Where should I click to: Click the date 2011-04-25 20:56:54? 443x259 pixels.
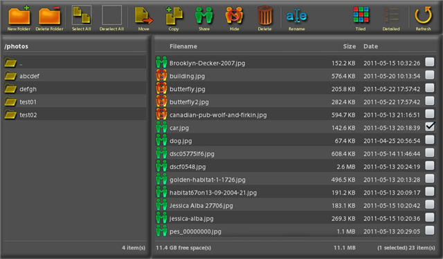click(392, 141)
